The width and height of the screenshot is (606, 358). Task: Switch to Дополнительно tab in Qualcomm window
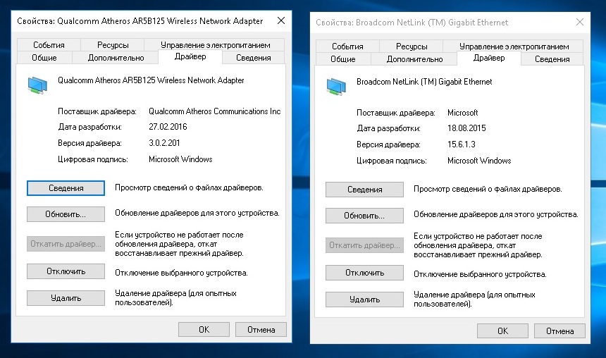click(116, 58)
